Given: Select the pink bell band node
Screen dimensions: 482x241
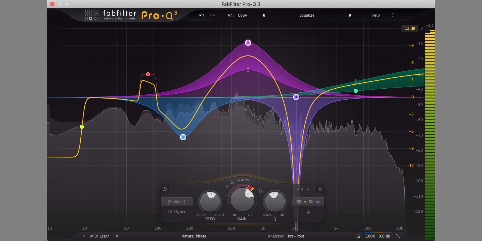Looking at the screenshot, I should (x=248, y=43).
